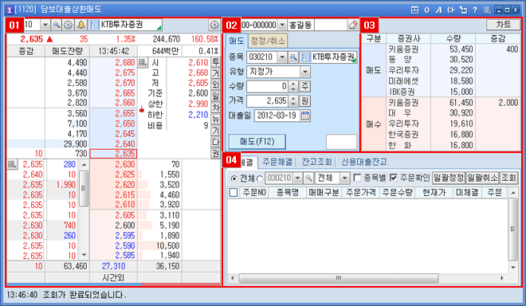Viewport: 526px width, 306px height.
Task: Open the 잔고조회 tab
Action: click(x=316, y=162)
